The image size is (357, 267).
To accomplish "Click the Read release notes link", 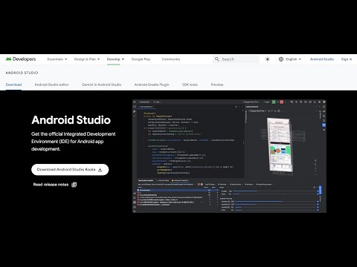I will coord(51,185).
